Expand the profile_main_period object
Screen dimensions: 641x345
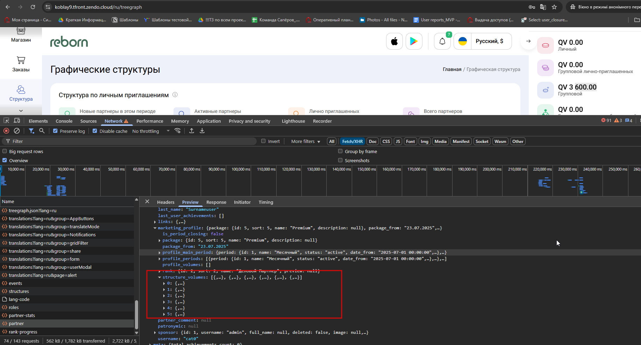tap(159, 253)
